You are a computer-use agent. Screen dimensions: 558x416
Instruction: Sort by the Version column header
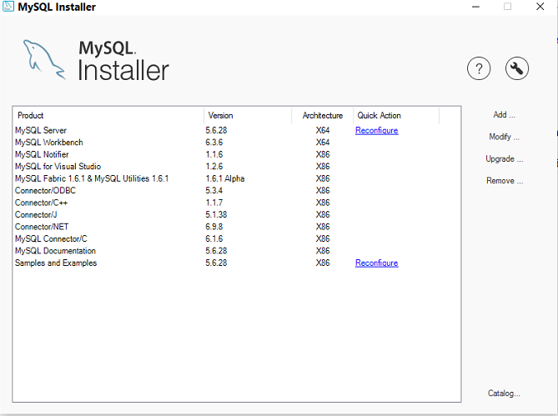coord(248,116)
